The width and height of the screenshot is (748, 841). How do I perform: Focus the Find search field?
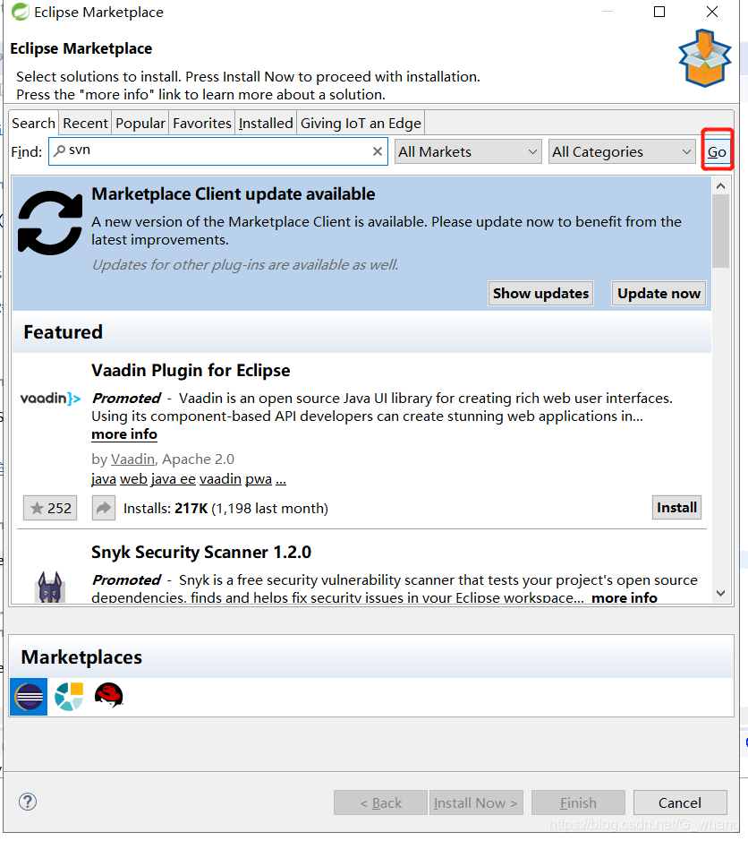coord(218,151)
